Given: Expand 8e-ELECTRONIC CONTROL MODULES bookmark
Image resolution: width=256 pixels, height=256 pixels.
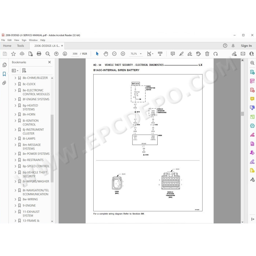Looking at the screenshot, I should tap(15, 90).
